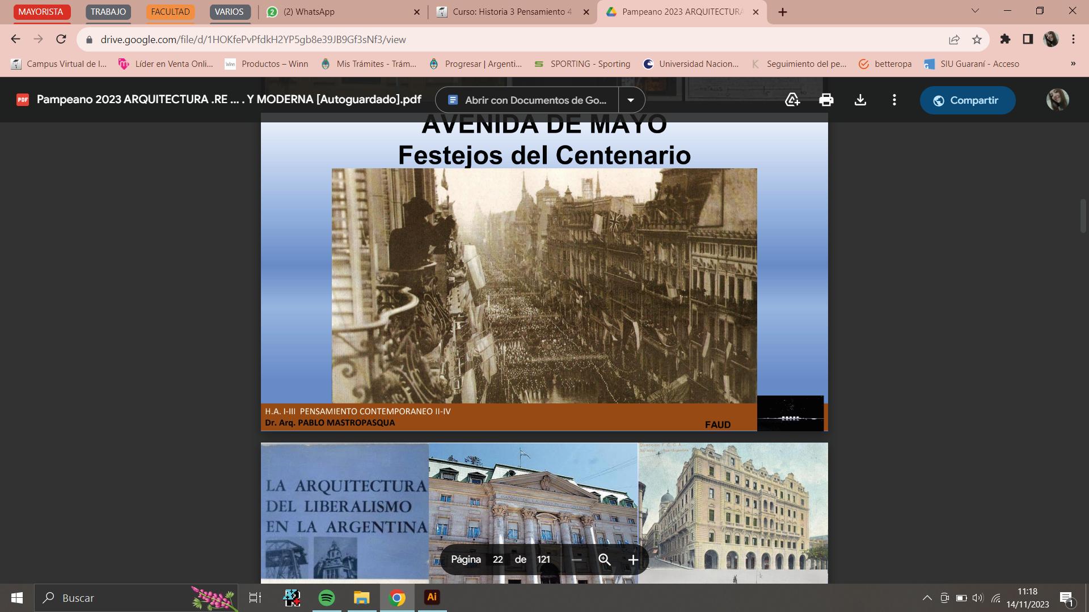
Task: Expand the hidden bookmarks overflow chevron
Action: [x=1073, y=64]
